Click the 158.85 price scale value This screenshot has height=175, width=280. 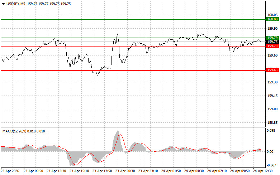click(272, 123)
